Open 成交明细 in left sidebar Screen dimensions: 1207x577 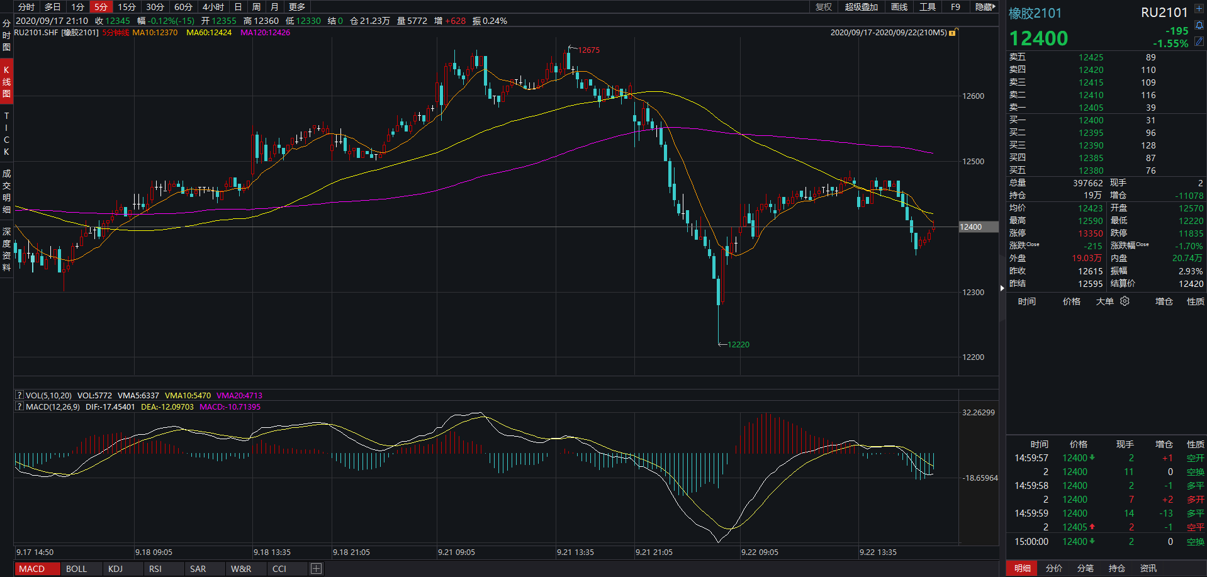pos(6,191)
